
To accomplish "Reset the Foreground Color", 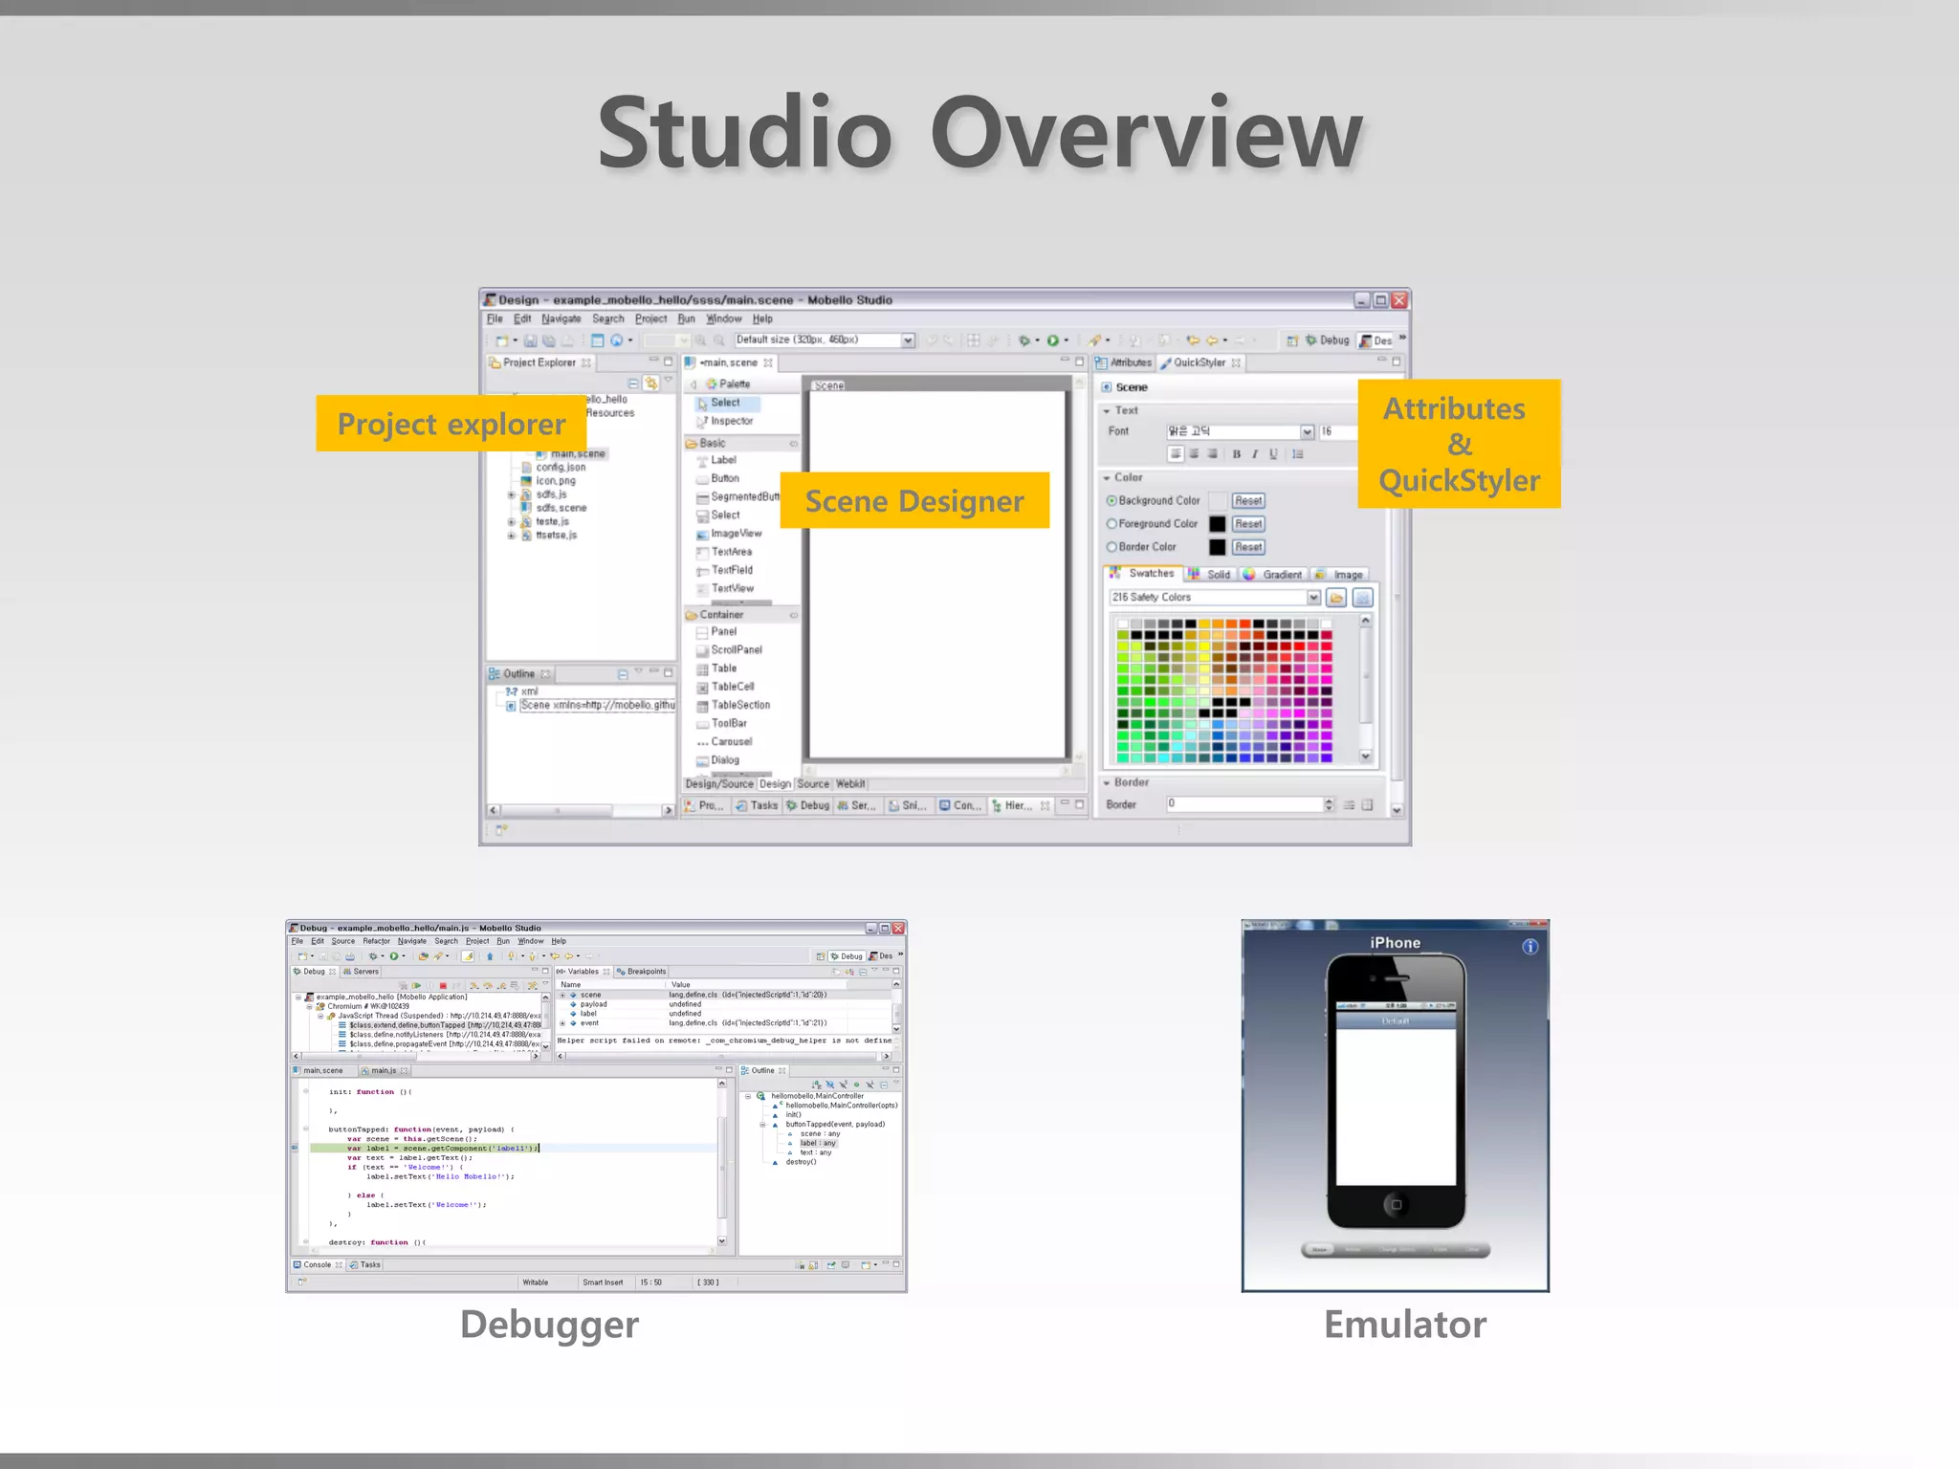I will 1247,524.
